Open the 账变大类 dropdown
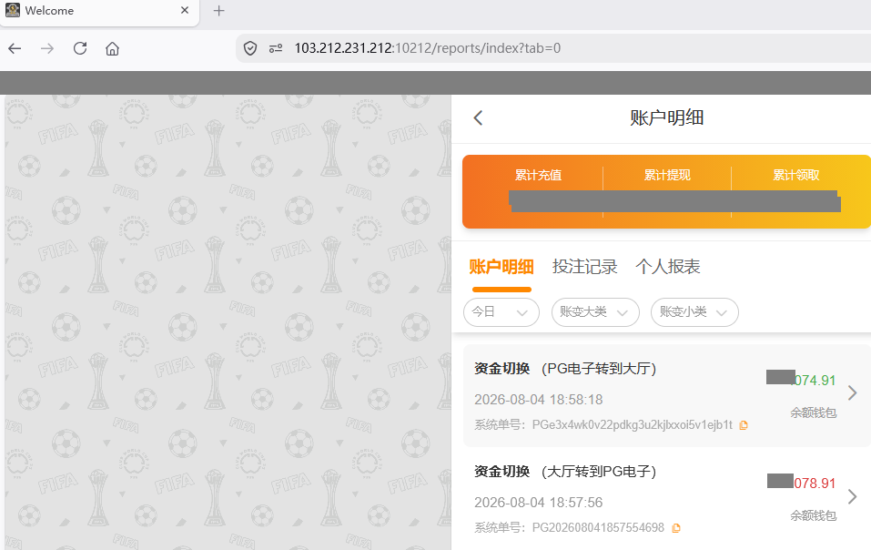This screenshot has width=871, height=550. coord(595,312)
